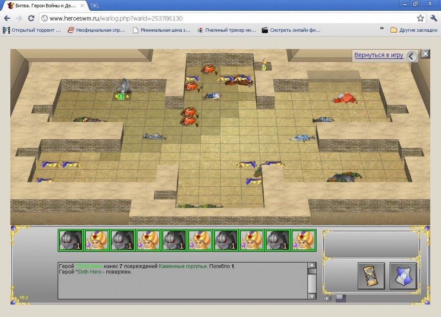Close the battle viewer with the X button
Image resolution: width=441 pixels, height=317 pixels.
(x=425, y=54)
